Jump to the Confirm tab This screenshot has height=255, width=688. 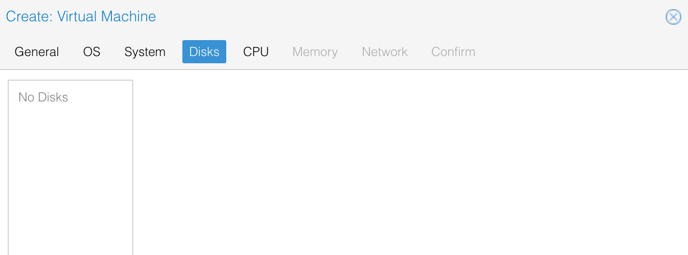pyautogui.click(x=453, y=52)
